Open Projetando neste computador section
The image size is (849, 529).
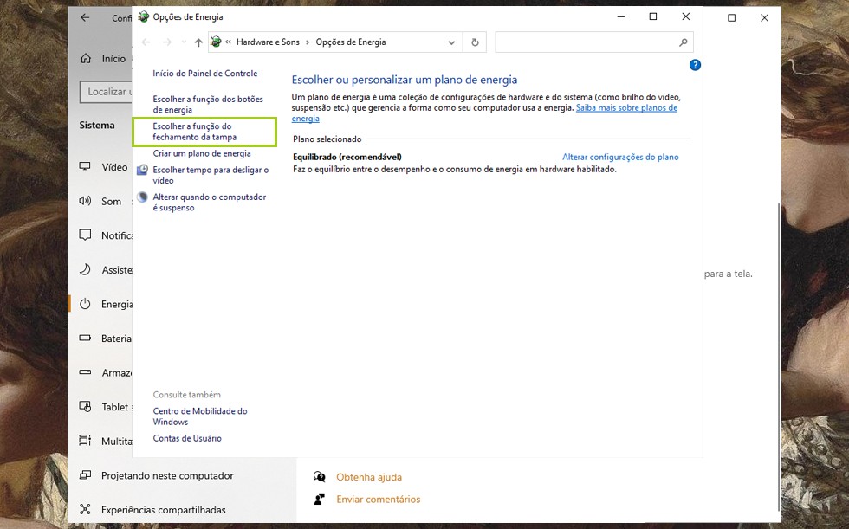coord(166,475)
